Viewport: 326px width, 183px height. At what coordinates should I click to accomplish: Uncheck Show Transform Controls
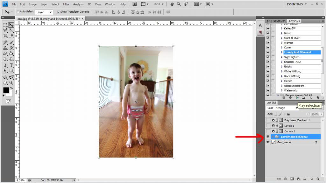coord(59,12)
